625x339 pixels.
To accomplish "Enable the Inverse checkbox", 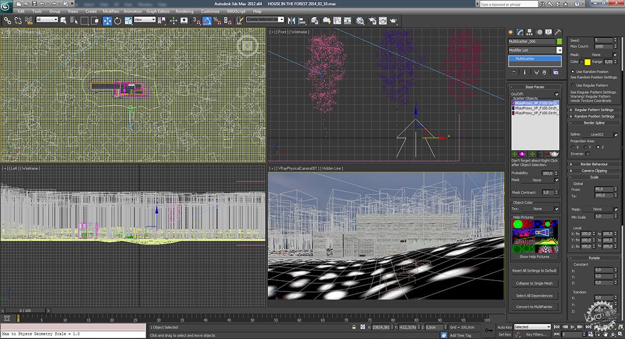I will [587, 153].
